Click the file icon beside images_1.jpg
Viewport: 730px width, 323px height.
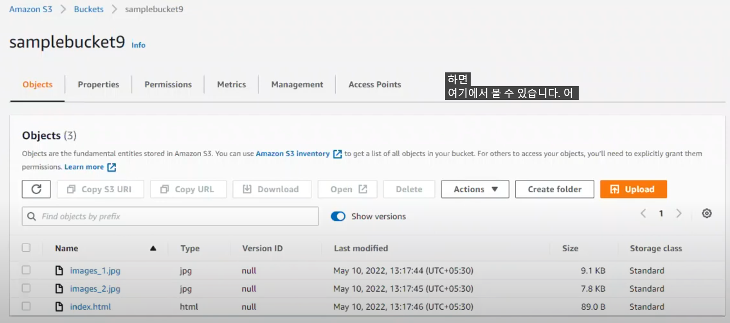click(x=59, y=270)
